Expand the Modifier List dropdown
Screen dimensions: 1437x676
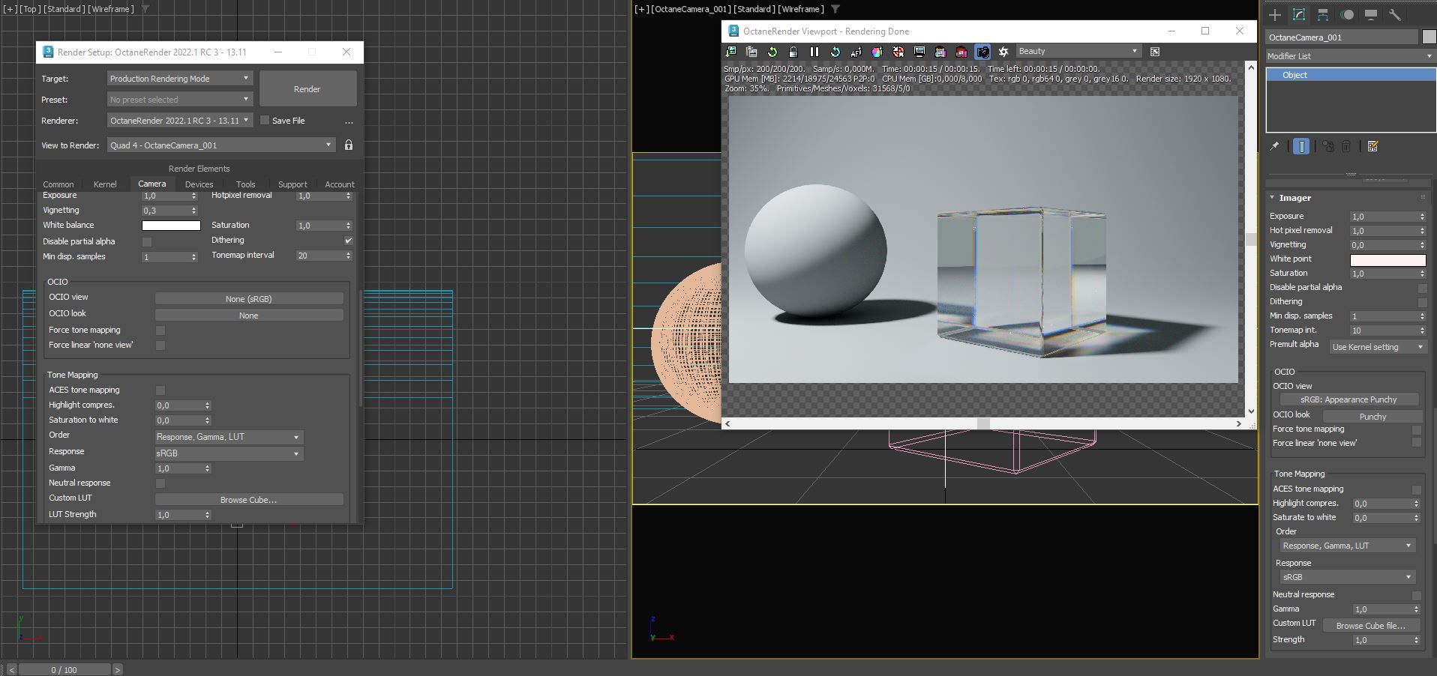(1349, 56)
